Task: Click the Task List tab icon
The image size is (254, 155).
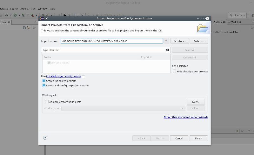Action: point(229,22)
